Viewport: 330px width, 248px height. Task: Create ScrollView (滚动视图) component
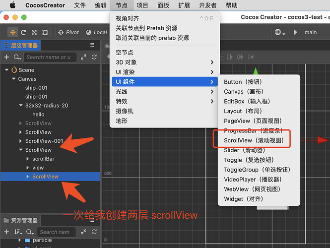(x=259, y=140)
